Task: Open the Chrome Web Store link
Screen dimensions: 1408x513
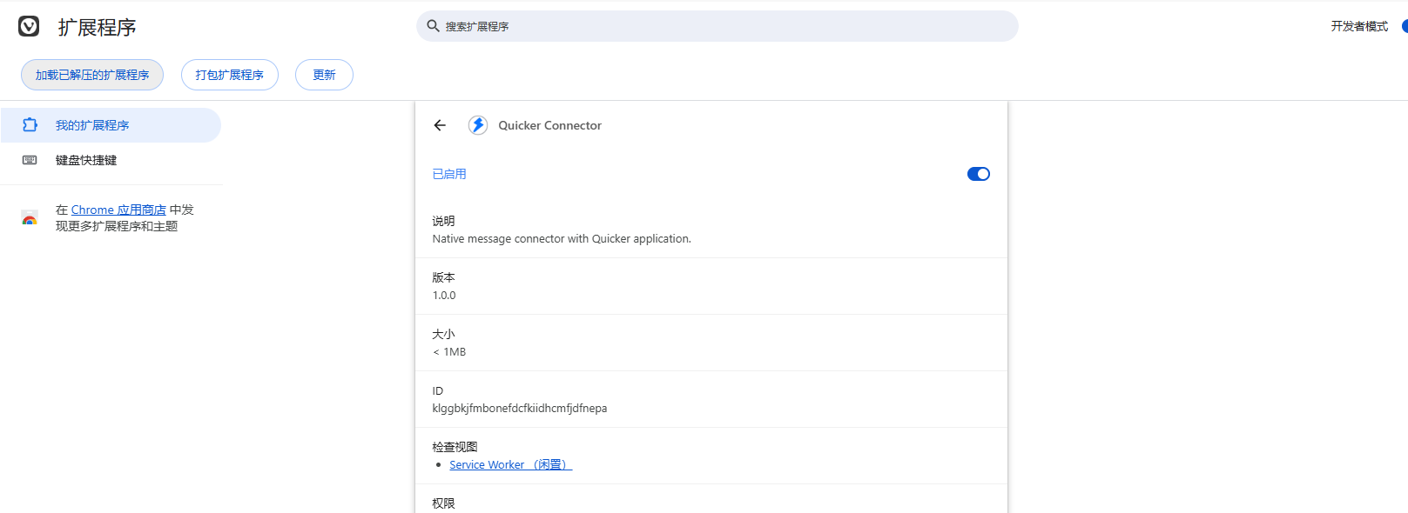Action: pos(118,210)
